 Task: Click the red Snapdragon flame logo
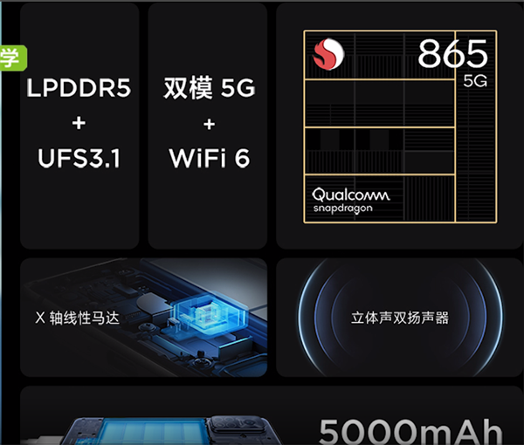click(x=328, y=54)
